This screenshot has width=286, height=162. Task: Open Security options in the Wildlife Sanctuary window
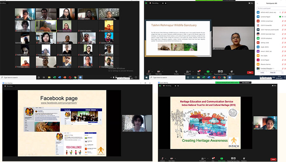(x=176, y=72)
